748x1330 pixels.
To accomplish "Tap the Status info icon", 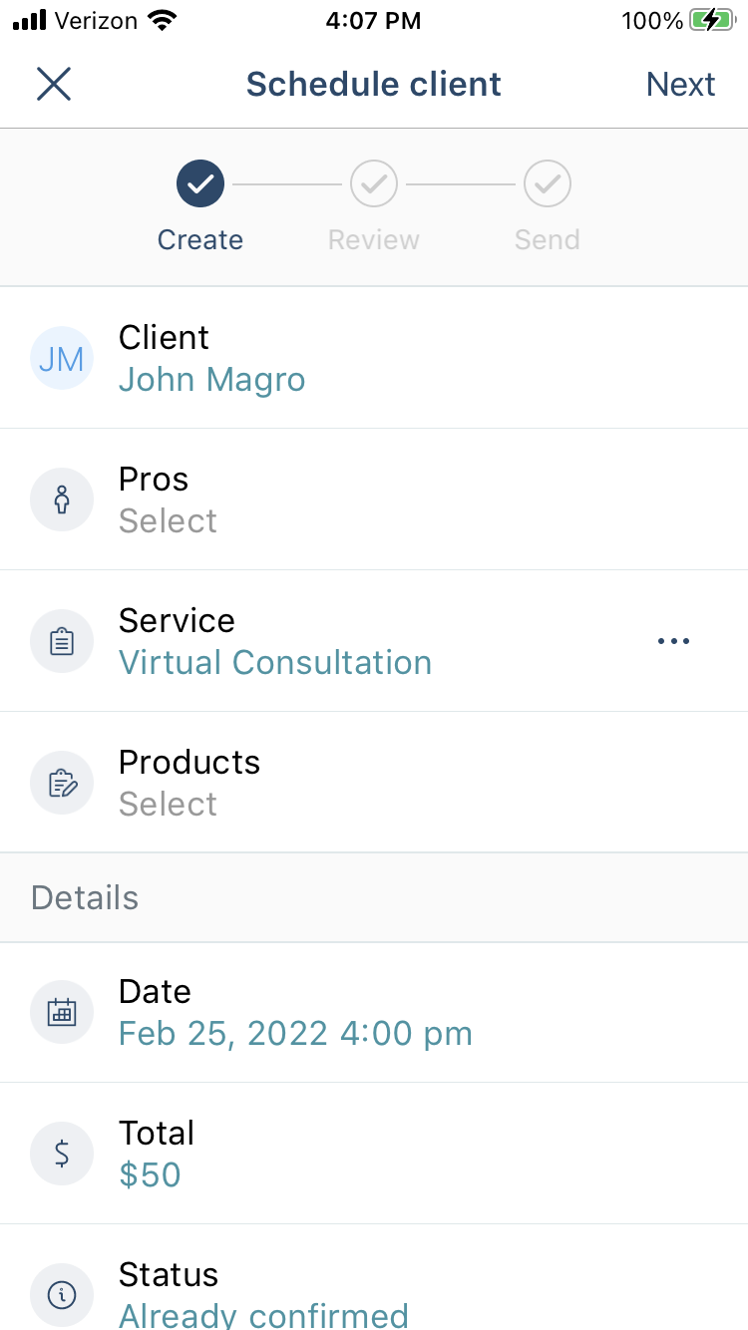I will 62,1295.
